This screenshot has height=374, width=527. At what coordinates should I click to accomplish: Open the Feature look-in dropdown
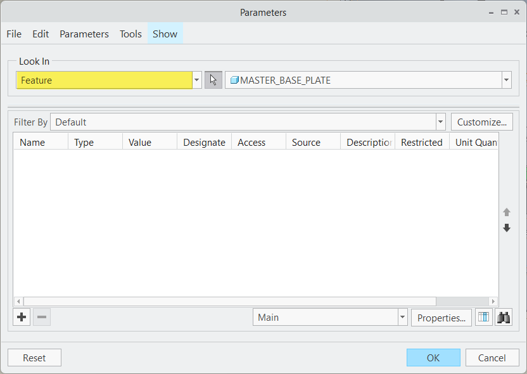[x=196, y=80]
